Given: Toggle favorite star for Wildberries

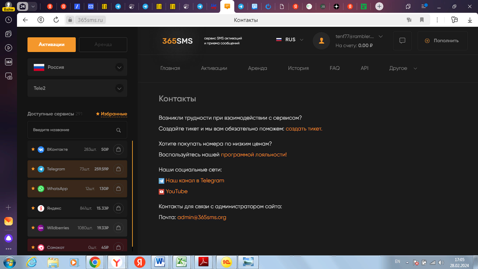Looking at the screenshot, I should click(33, 228).
